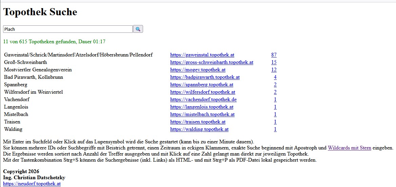Click the magnifying glass search icon
The width and height of the screenshot is (396, 187).
pos(138,29)
